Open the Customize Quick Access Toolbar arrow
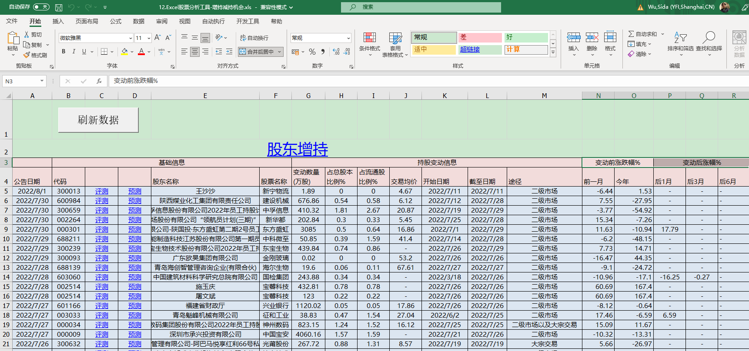The width and height of the screenshot is (749, 351). (x=105, y=7)
